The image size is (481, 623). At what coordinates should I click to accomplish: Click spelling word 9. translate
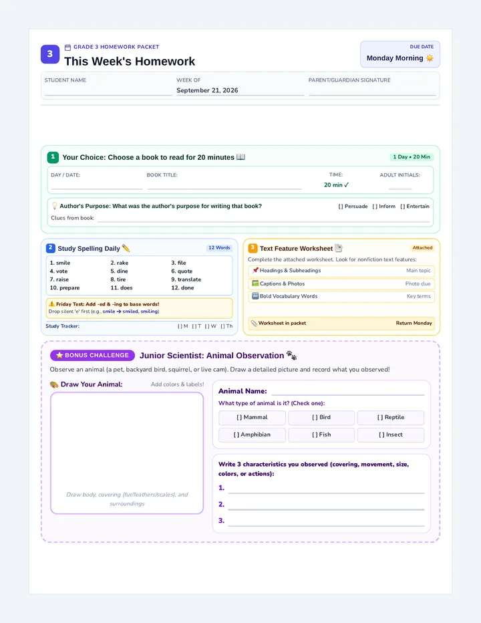coord(186,279)
